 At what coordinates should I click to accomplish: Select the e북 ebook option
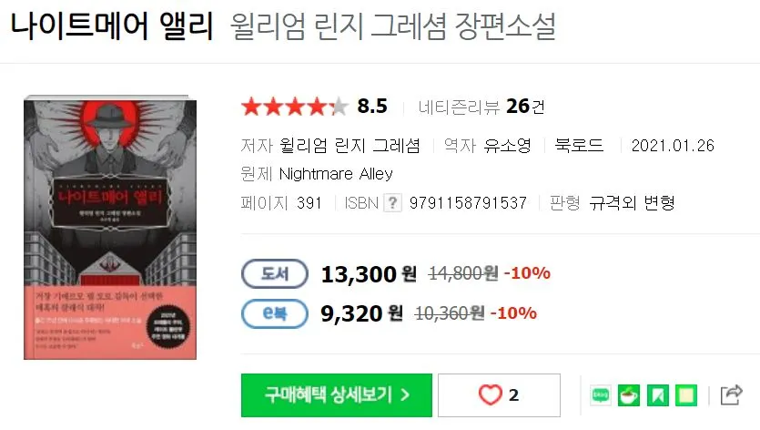pos(275,313)
